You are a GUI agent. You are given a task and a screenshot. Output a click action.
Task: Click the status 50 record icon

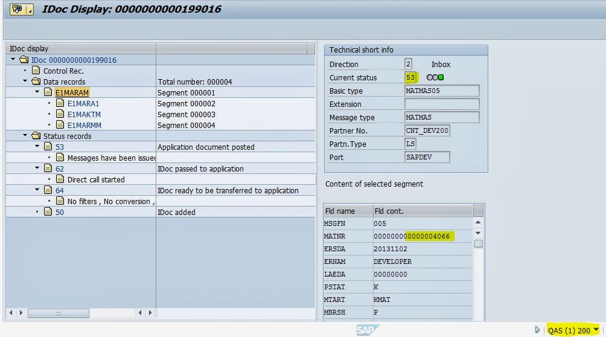pyautogui.click(x=48, y=212)
